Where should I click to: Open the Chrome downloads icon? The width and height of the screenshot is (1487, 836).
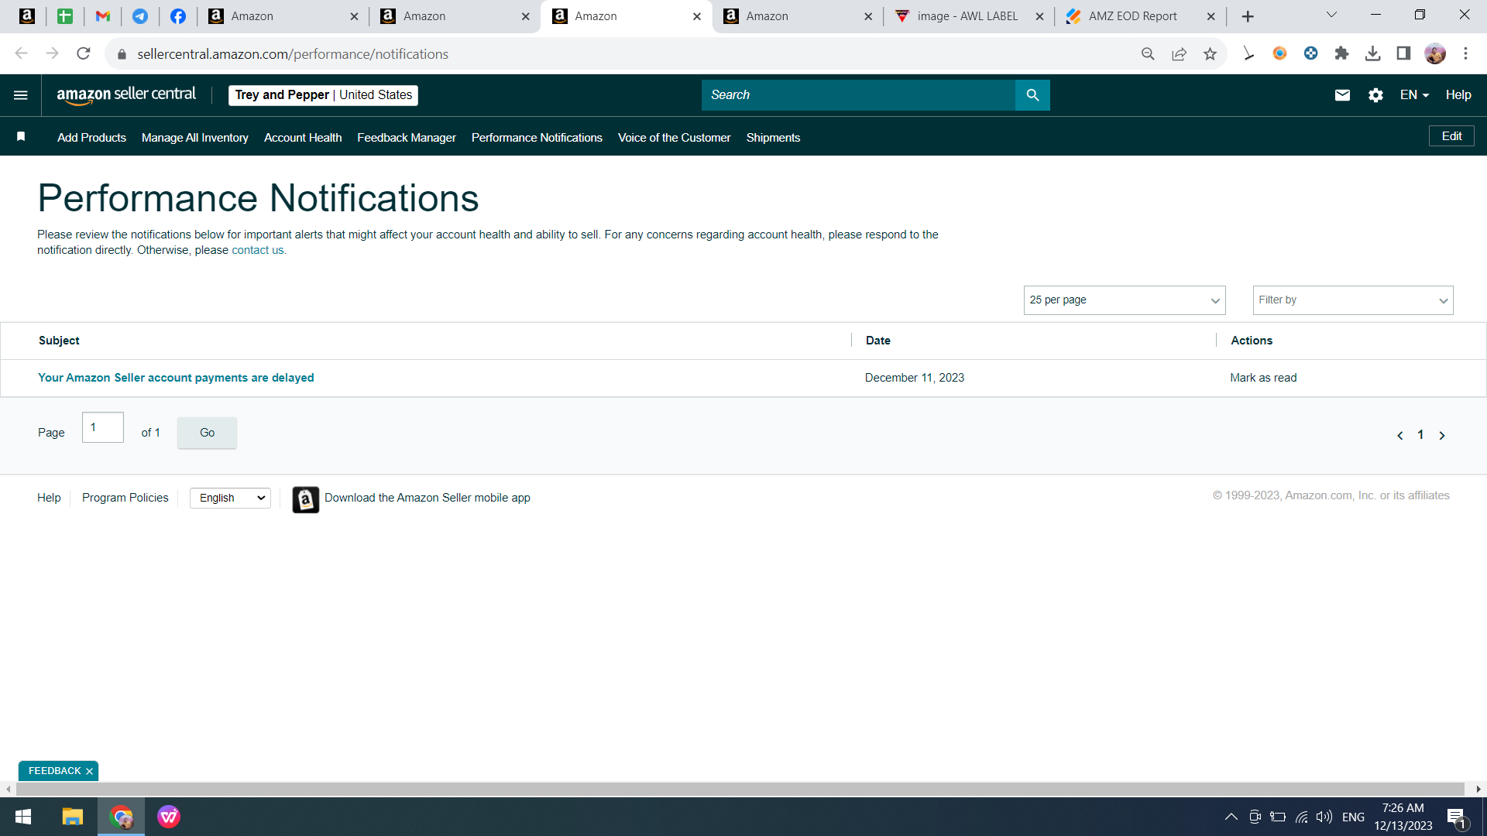coord(1372,53)
